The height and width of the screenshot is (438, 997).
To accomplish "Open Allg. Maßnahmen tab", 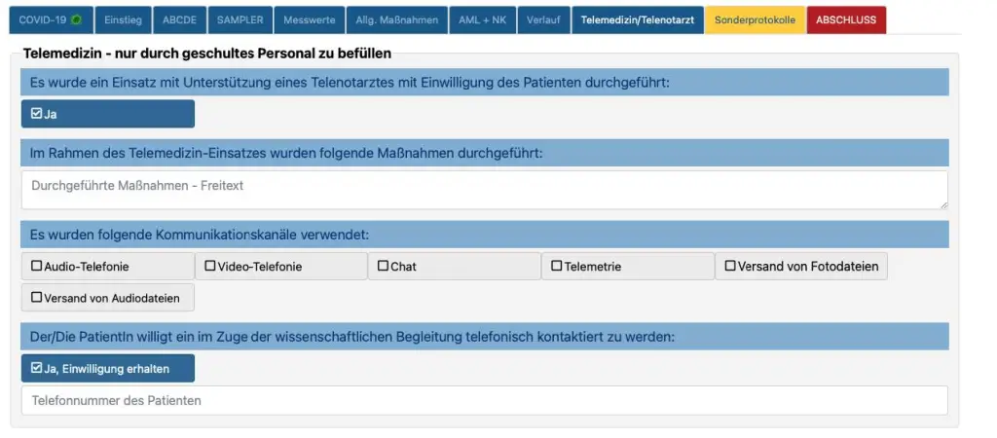I will [x=397, y=19].
